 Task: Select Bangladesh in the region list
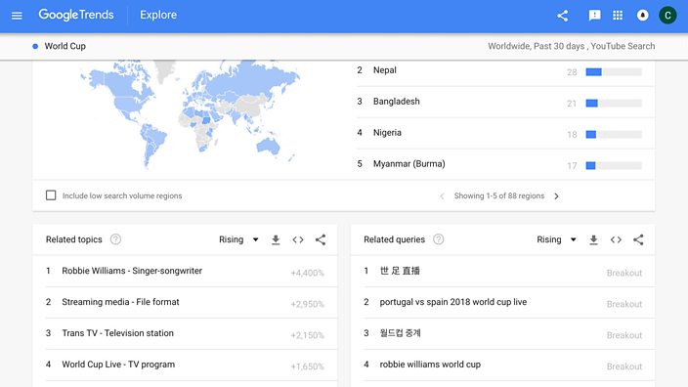tap(396, 102)
